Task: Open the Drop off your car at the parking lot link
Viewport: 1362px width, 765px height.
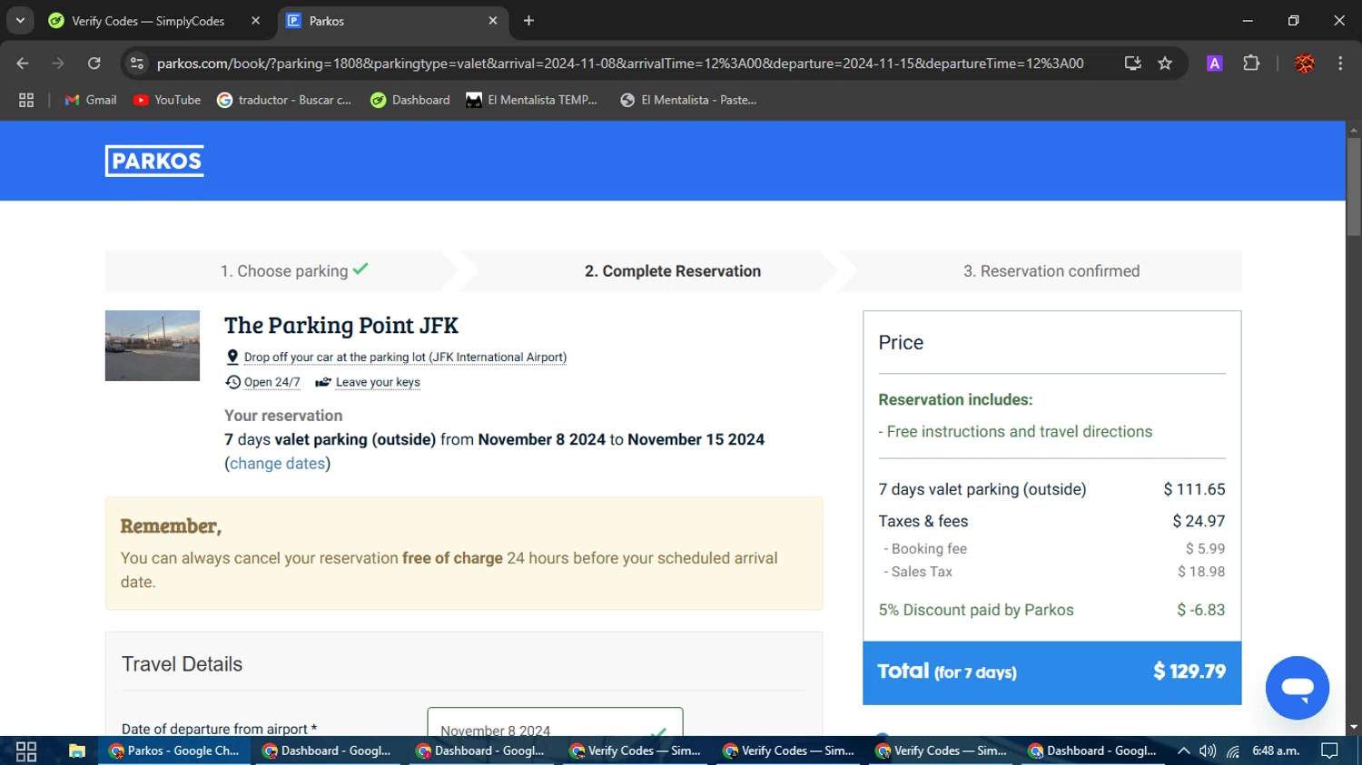Action: click(405, 358)
